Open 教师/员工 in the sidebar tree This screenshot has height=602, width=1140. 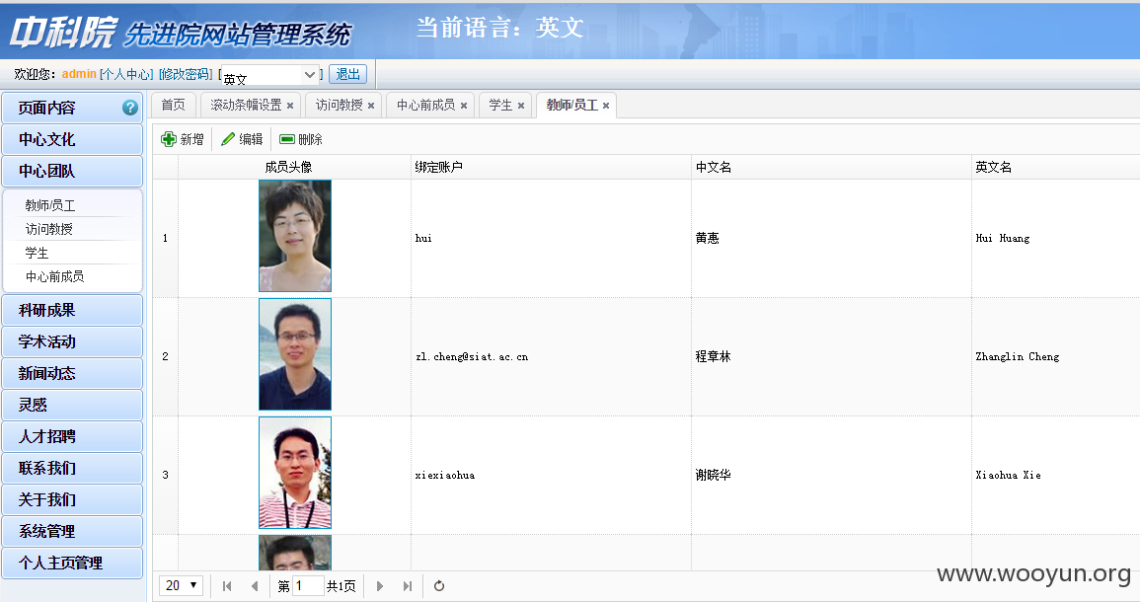50,205
